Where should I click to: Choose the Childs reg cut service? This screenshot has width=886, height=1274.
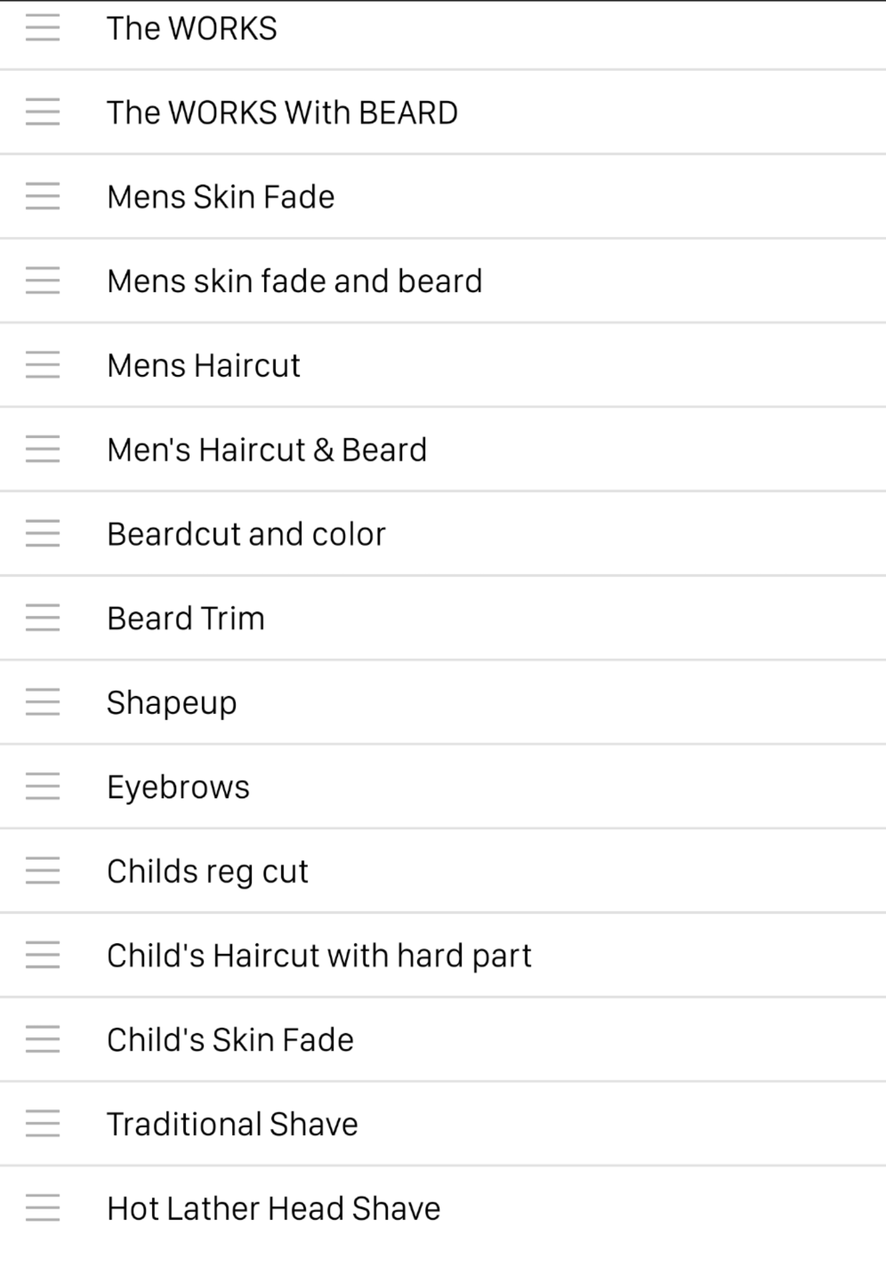click(x=207, y=871)
